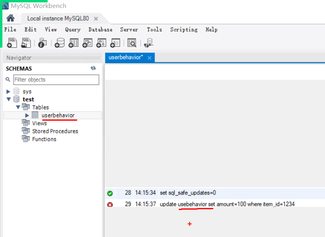Open the schema inspector info icon
The image size is (325, 237).
[x=42, y=43]
